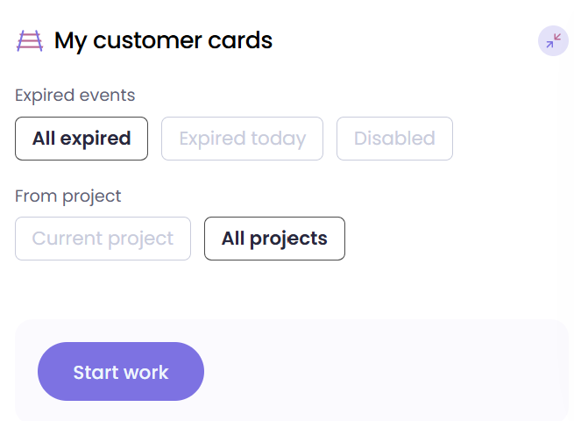This screenshot has height=421, width=574.
Task: Show all expired events
Action: (81, 139)
